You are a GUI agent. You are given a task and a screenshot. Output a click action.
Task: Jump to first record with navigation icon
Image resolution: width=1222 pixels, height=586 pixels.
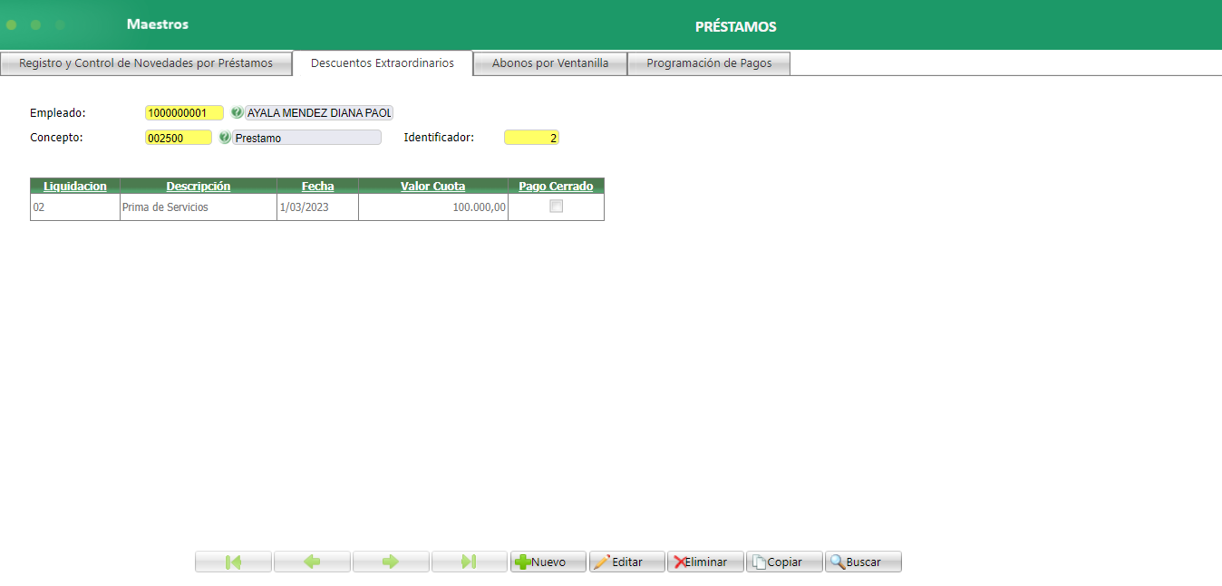(232, 562)
